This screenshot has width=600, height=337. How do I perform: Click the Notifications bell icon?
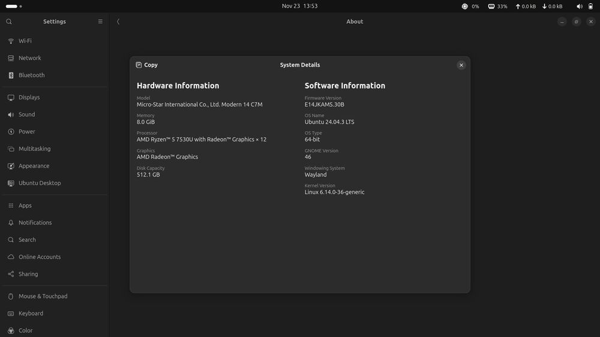[11, 223]
